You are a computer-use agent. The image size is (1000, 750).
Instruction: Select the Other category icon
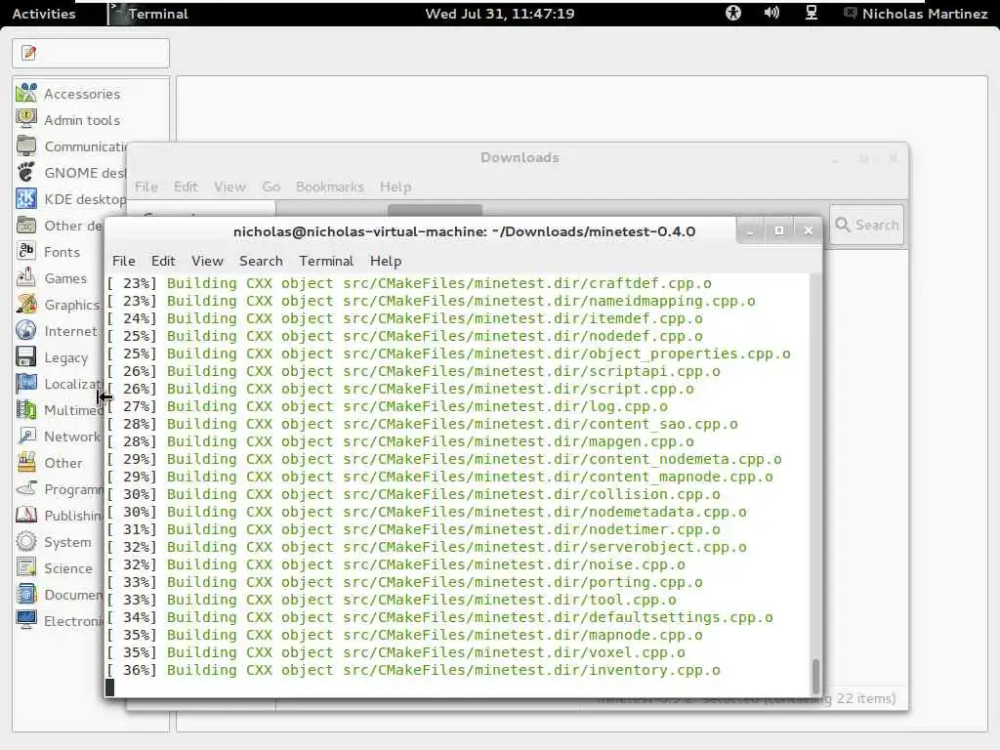(x=26, y=462)
